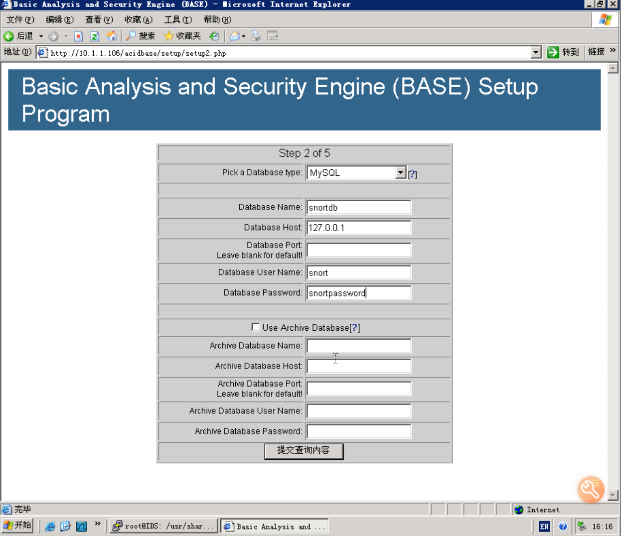
Task: Open the View (查看) menu
Action: pos(99,19)
